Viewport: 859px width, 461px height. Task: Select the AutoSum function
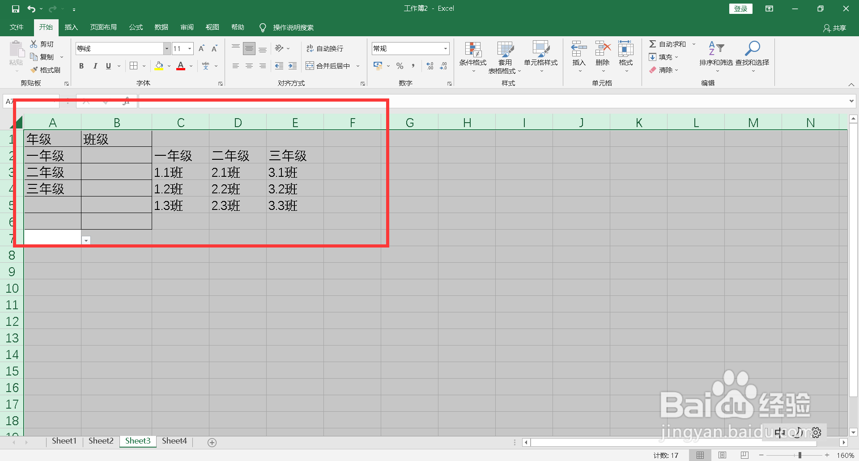pos(668,43)
